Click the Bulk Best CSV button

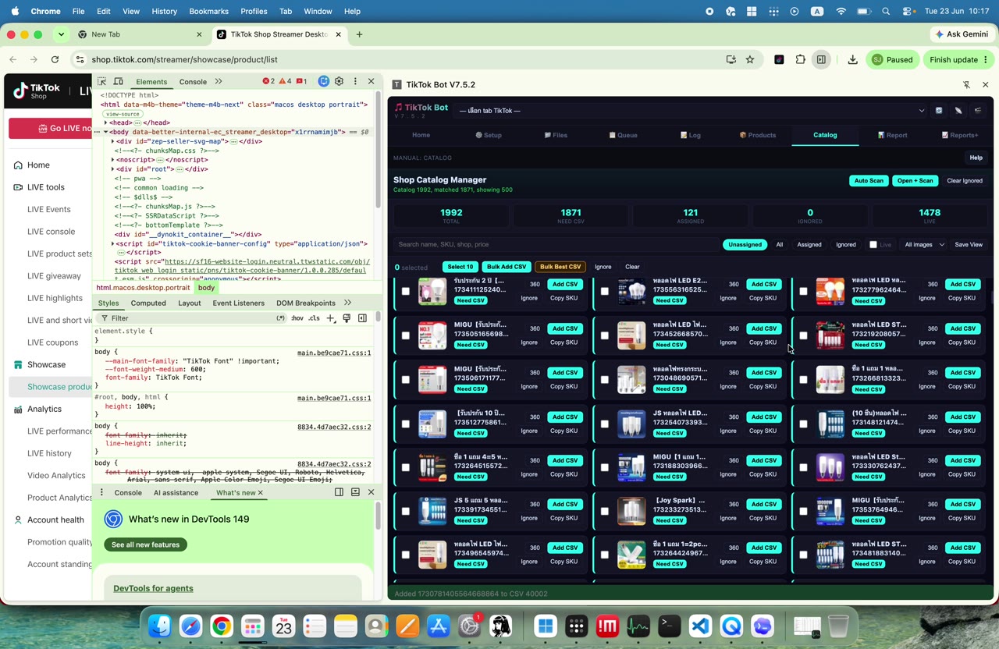(560, 267)
